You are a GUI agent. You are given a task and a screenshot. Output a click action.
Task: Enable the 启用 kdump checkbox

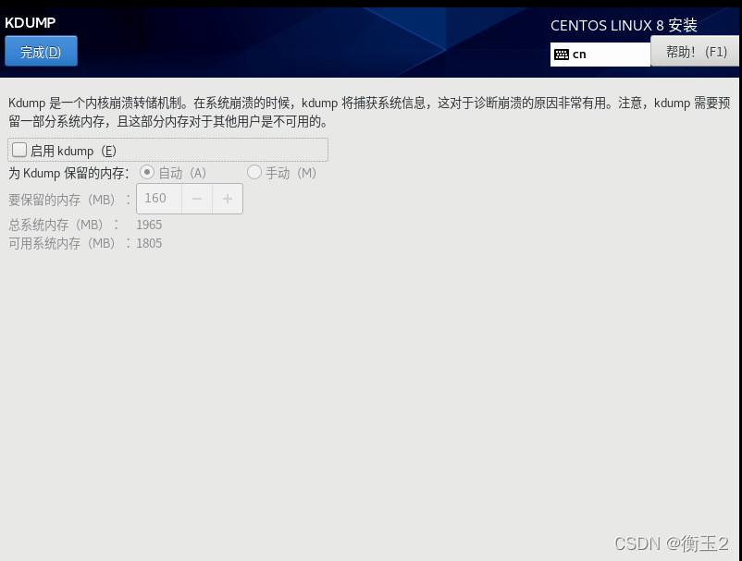coord(19,151)
